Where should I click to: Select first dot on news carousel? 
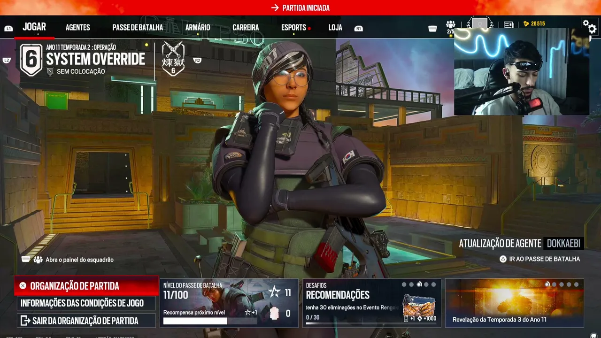[547, 284]
